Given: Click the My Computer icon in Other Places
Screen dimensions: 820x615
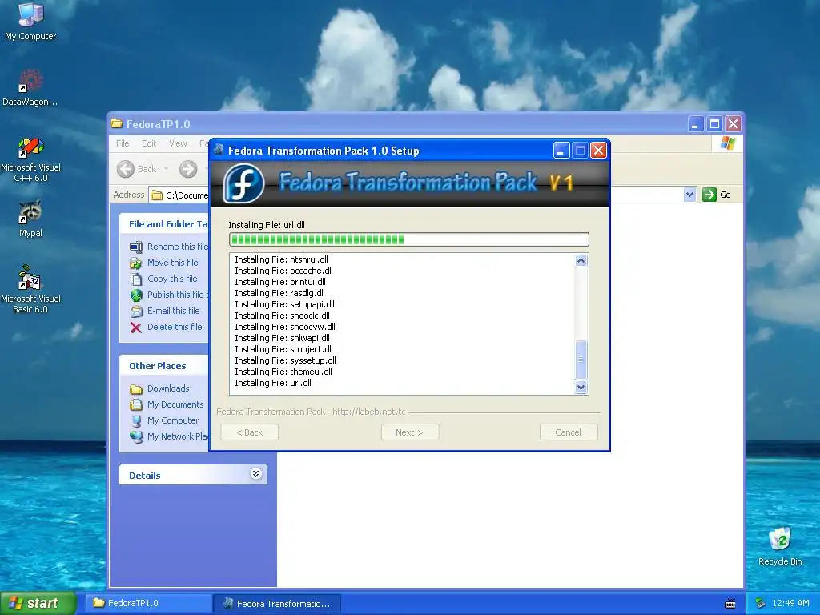Looking at the screenshot, I should pyautogui.click(x=136, y=421).
